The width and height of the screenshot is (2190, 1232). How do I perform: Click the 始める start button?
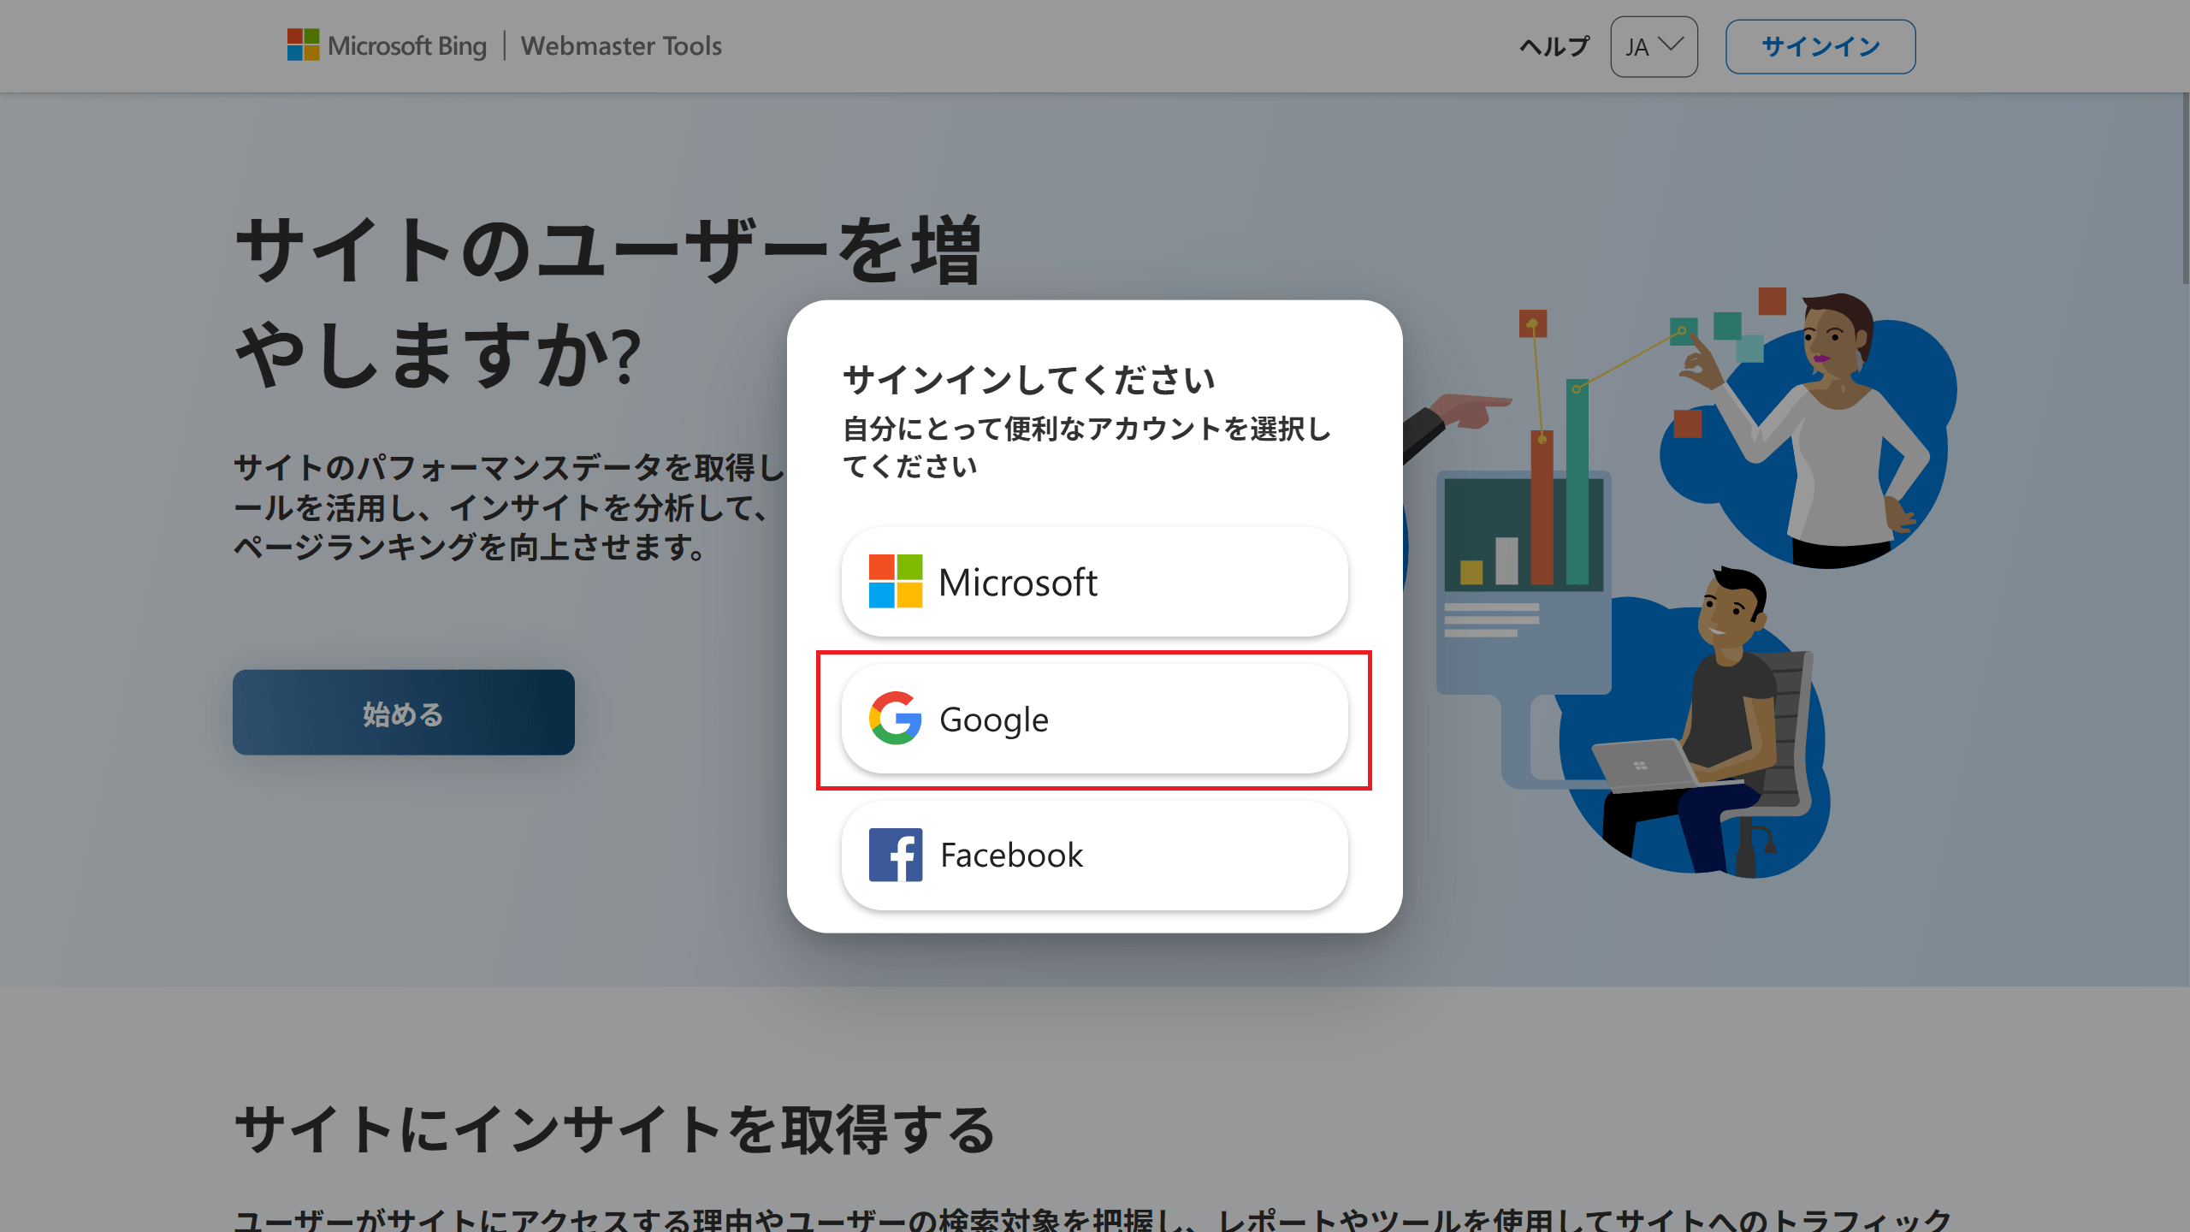404,712
